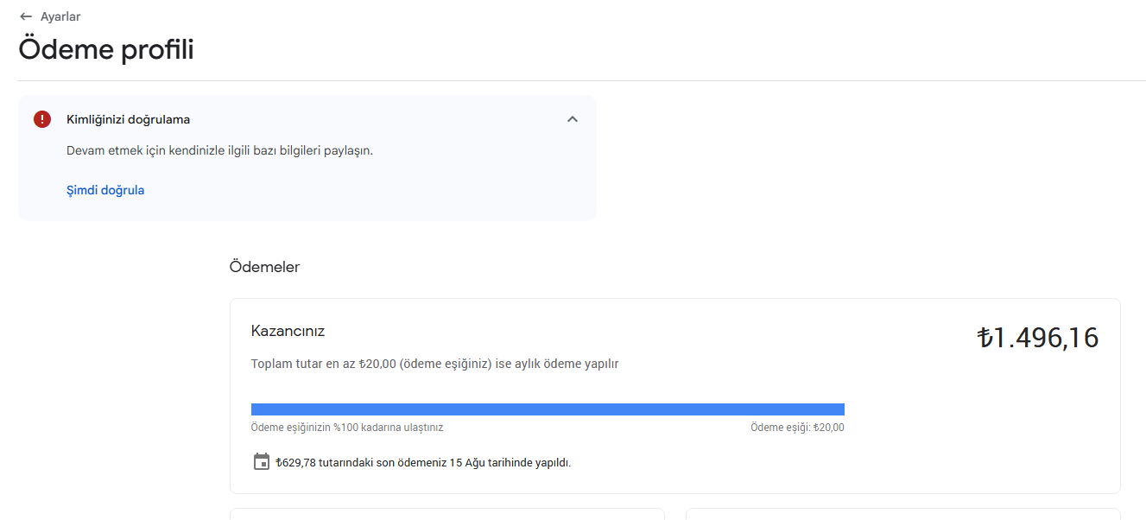
Task: Click the ₺629,78 last payment notice text
Action: point(423,463)
